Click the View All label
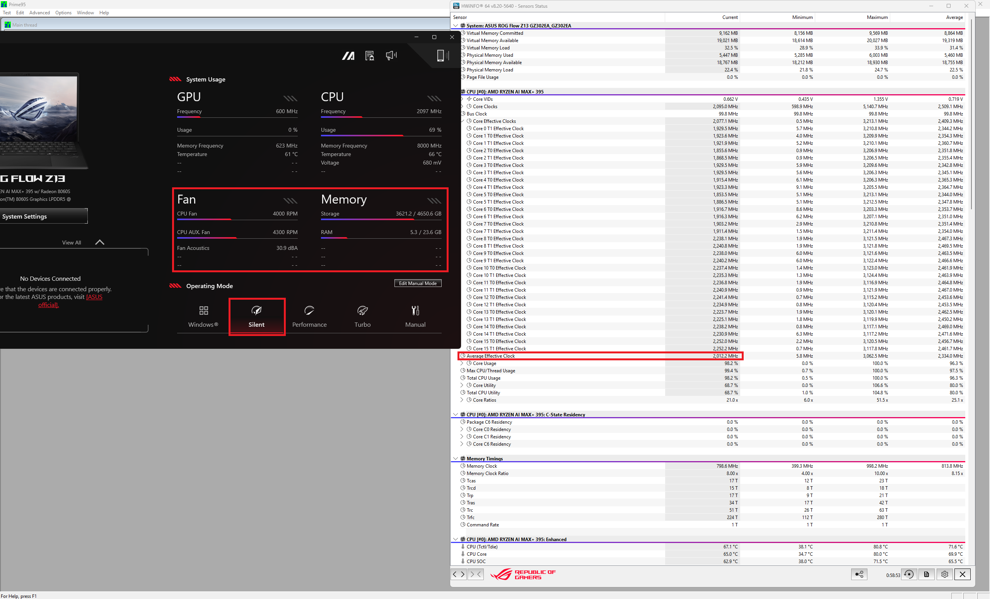 pyautogui.click(x=72, y=242)
